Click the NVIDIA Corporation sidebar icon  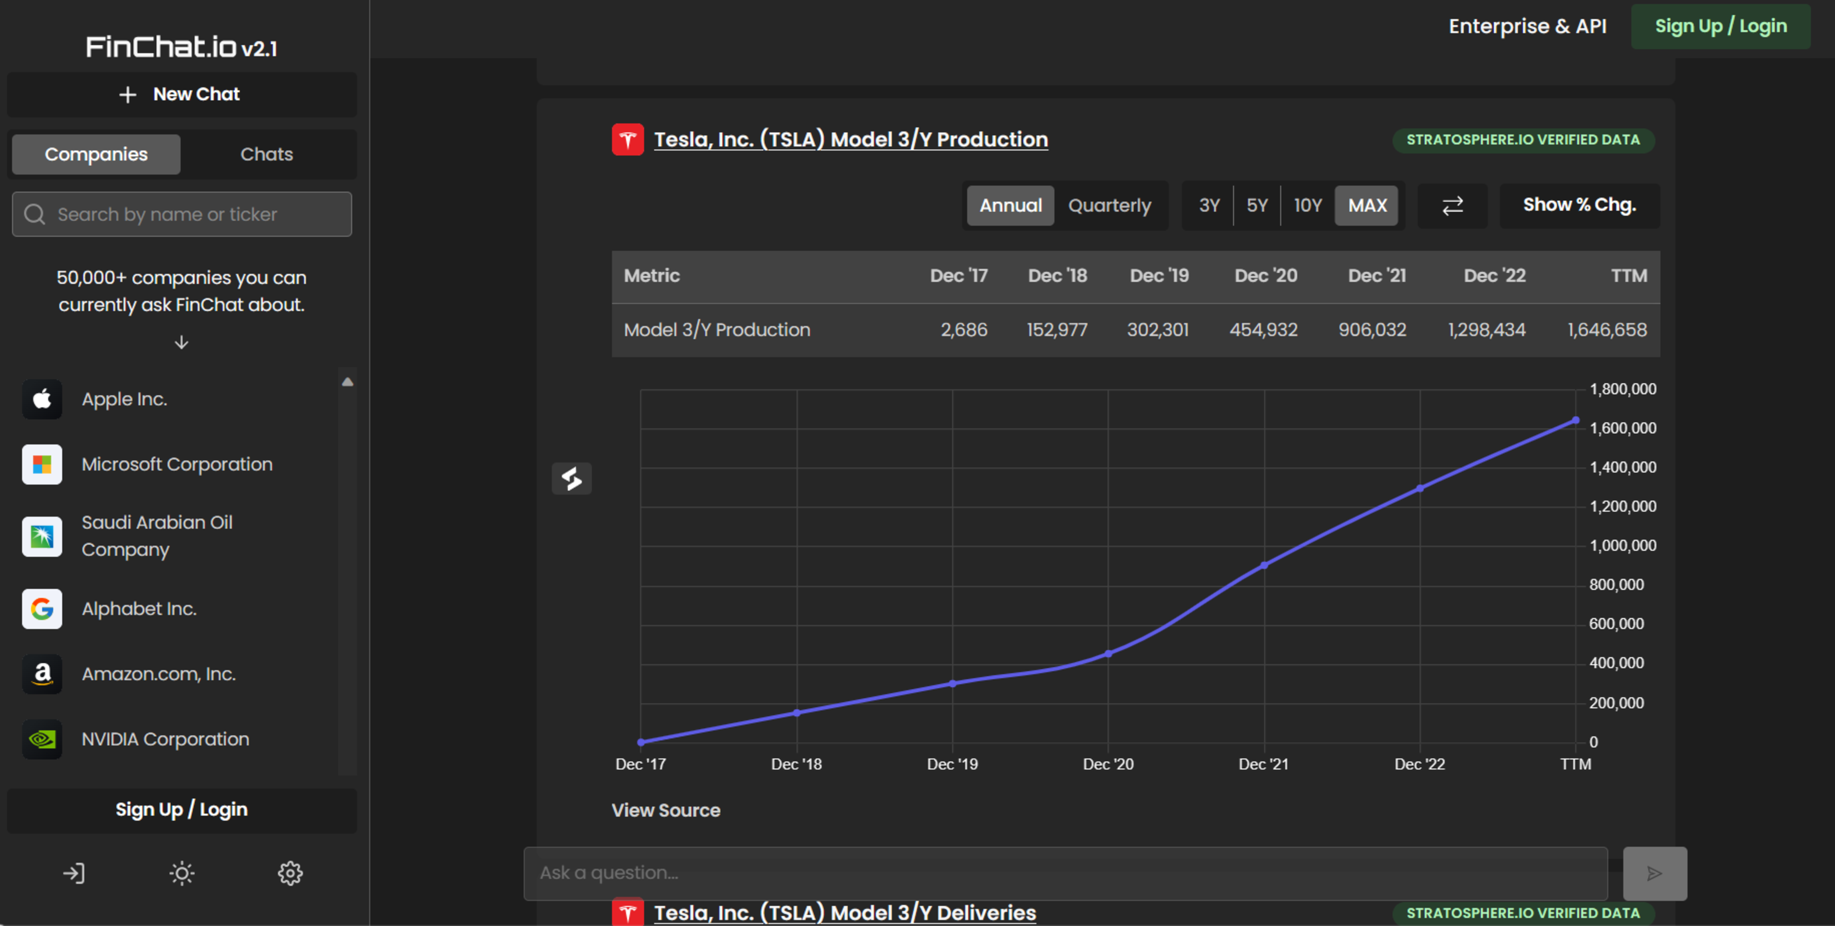coord(41,738)
